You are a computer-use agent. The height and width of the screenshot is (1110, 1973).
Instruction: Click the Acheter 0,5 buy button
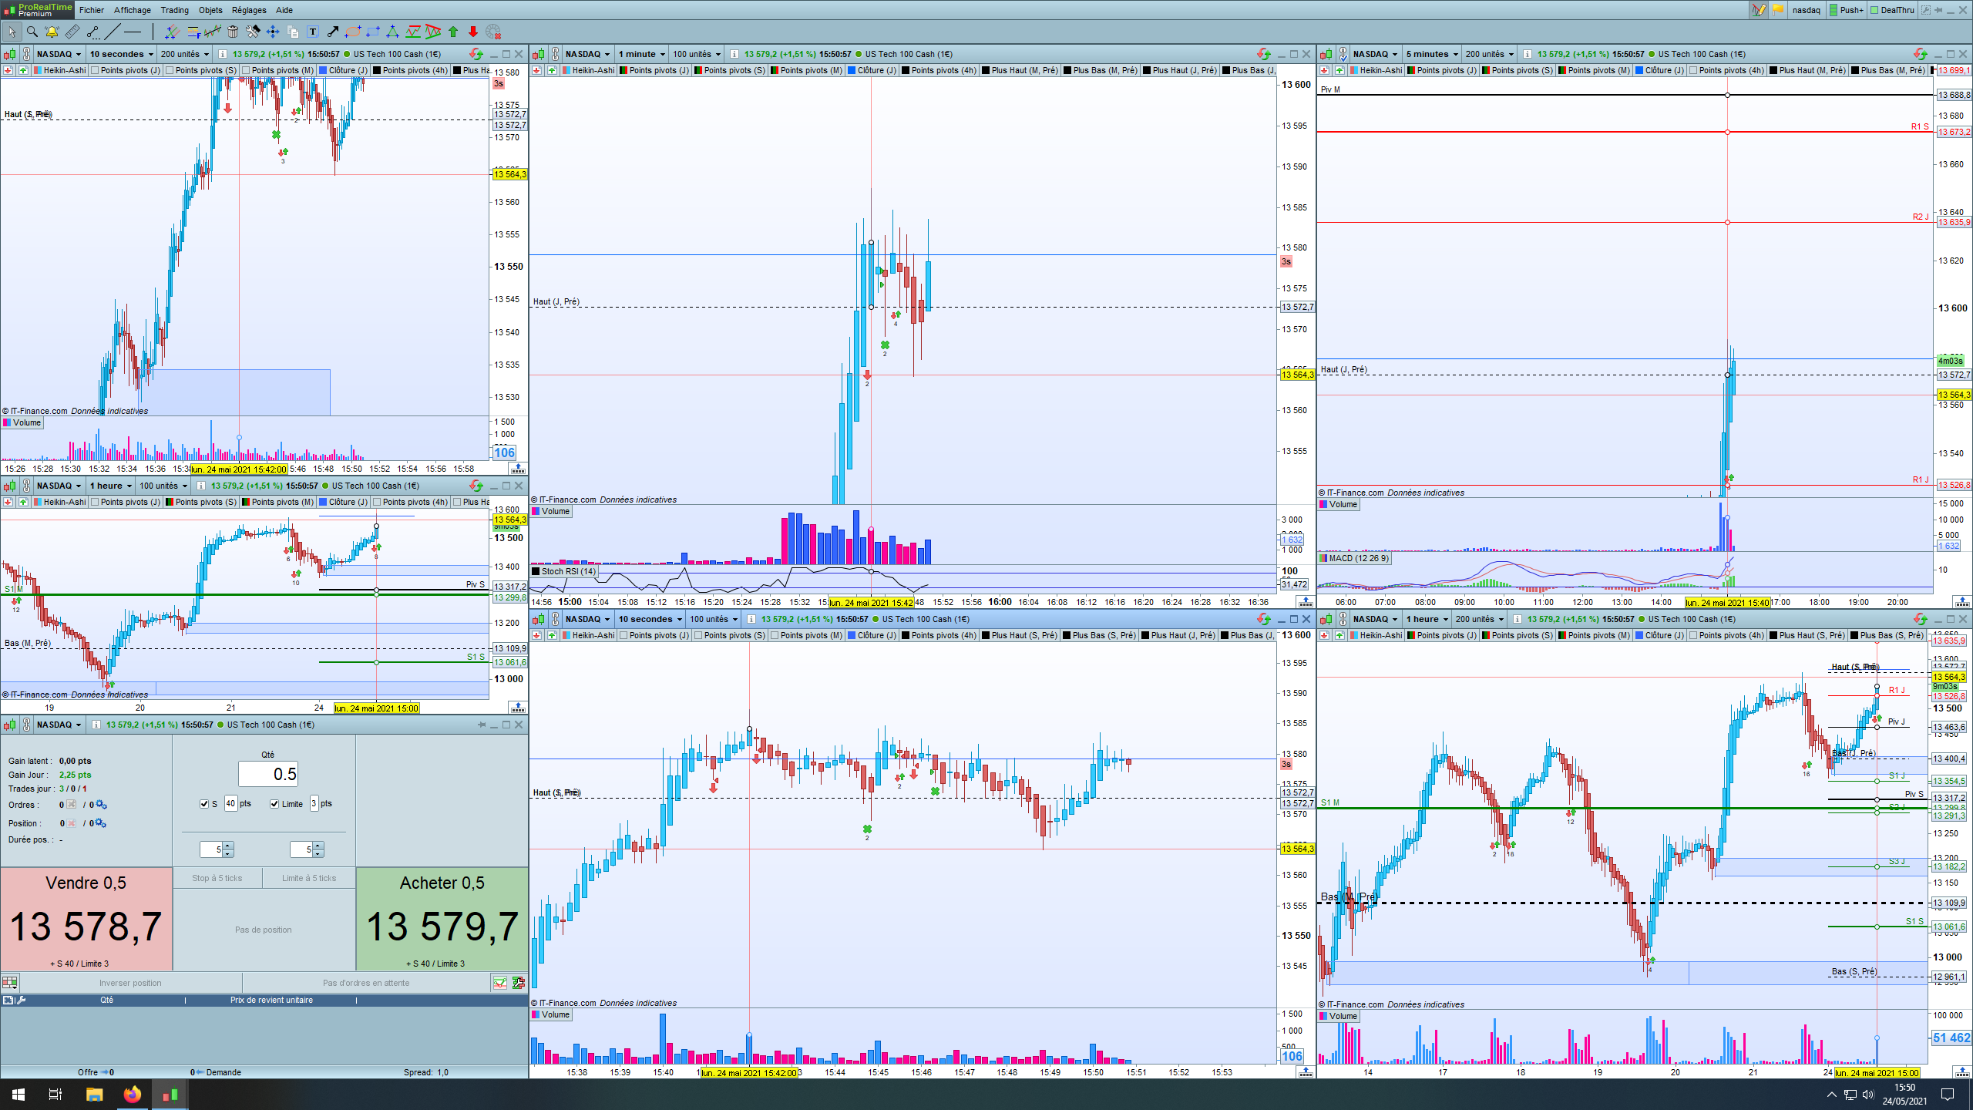pos(442,918)
